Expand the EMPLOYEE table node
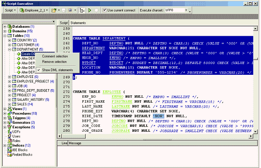Screen dimensions: 261x168 9,77
